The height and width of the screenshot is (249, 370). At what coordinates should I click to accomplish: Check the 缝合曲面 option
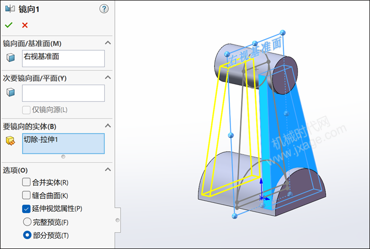[26, 195]
